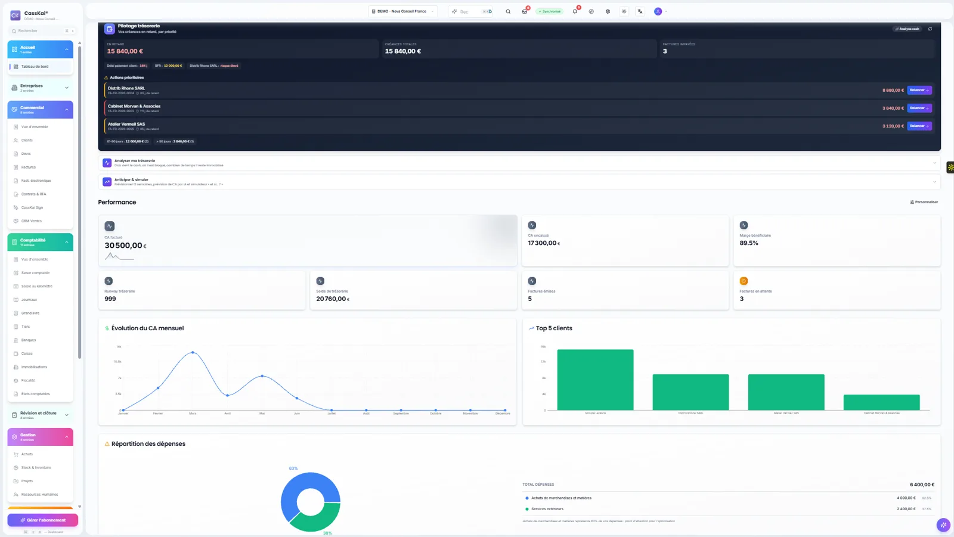Click the compass icon in top bar
954x537 pixels.
click(x=591, y=11)
